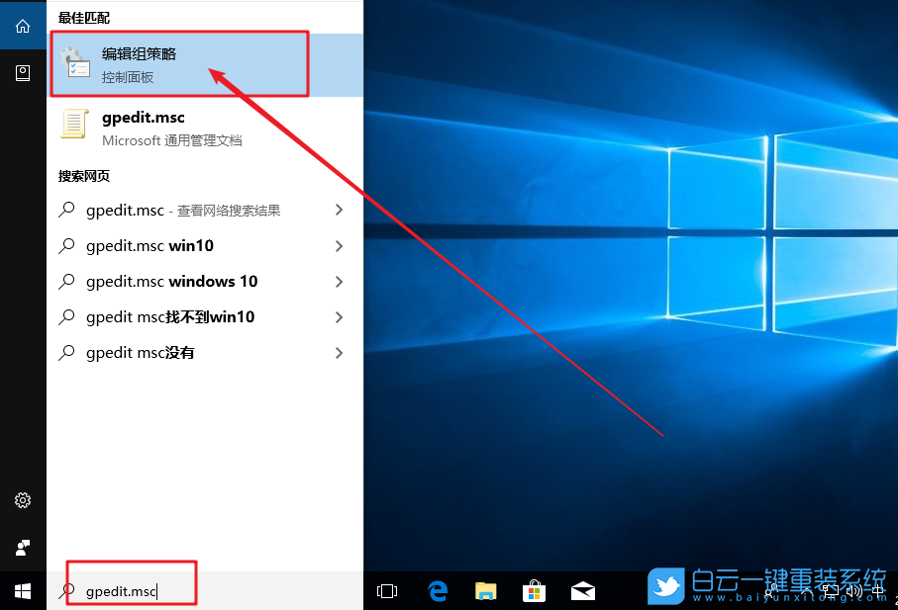Open File Explorer from the taskbar
The image size is (898, 610).
(x=485, y=590)
